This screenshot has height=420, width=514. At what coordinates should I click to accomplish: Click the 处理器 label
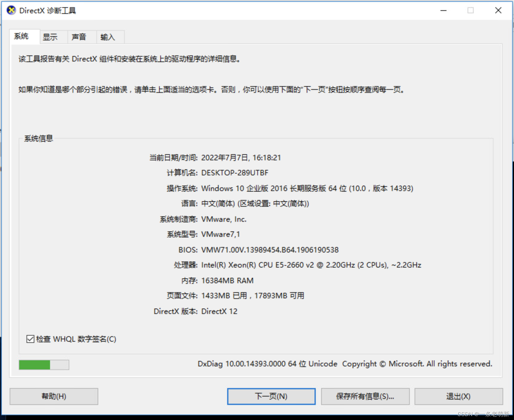(186, 265)
